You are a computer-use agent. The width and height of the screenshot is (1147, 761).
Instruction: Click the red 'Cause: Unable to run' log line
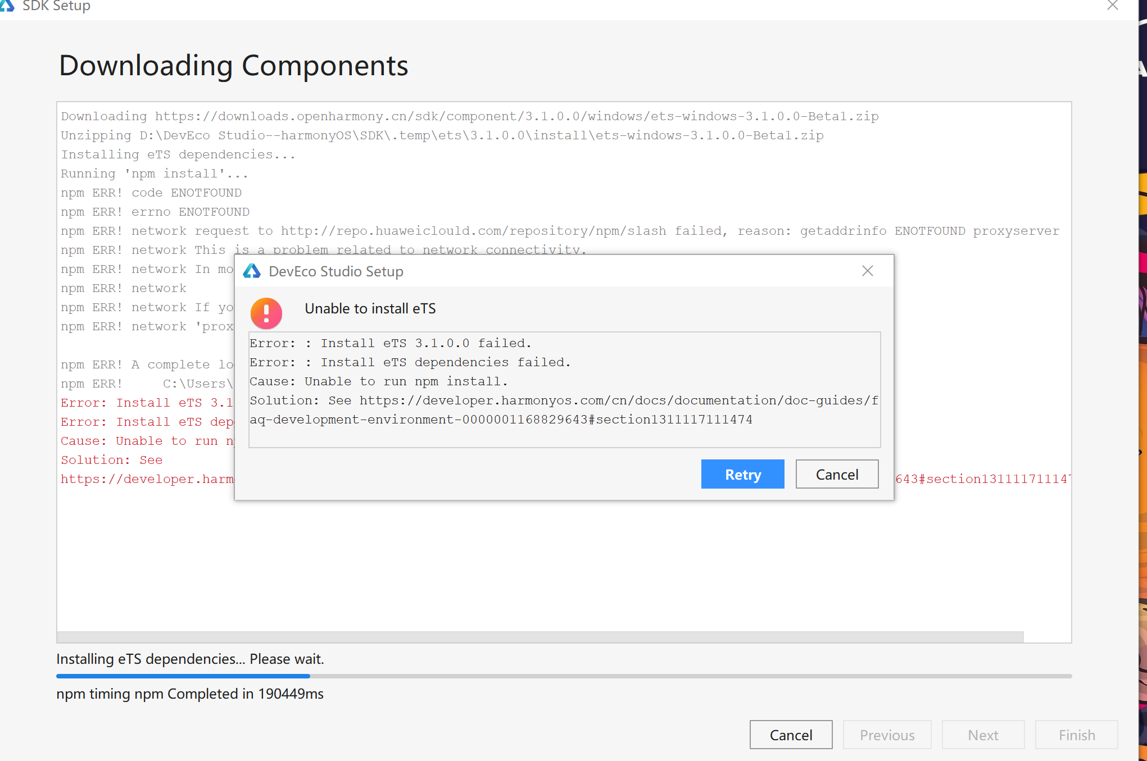click(x=147, y=441)
